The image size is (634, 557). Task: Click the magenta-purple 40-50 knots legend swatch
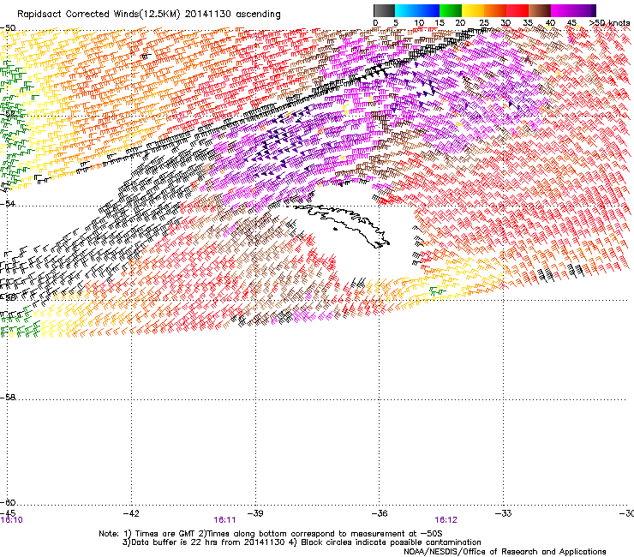click(x=573, y=10)
